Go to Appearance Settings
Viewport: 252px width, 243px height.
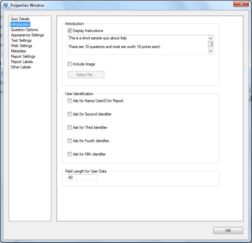(27, 35)
